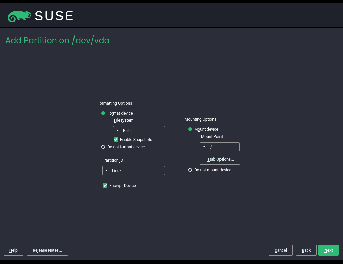Screen dimensions: 343x264
Task: Click the Add Partition on /dev/vda heading
Action: 57,41
